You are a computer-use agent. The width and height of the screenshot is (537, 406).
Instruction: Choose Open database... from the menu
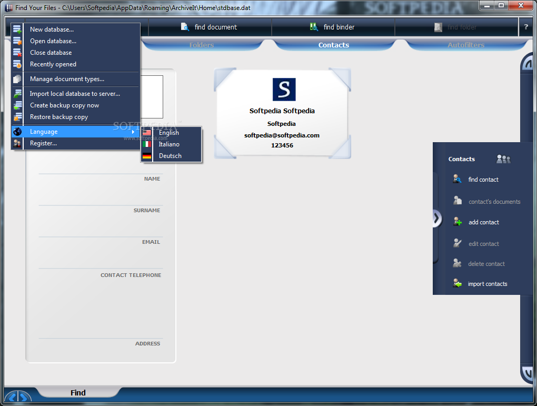click(76, 41)
